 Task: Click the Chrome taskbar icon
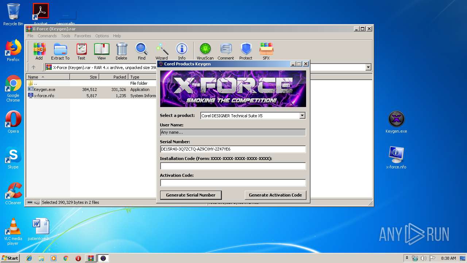click(66, 258)
